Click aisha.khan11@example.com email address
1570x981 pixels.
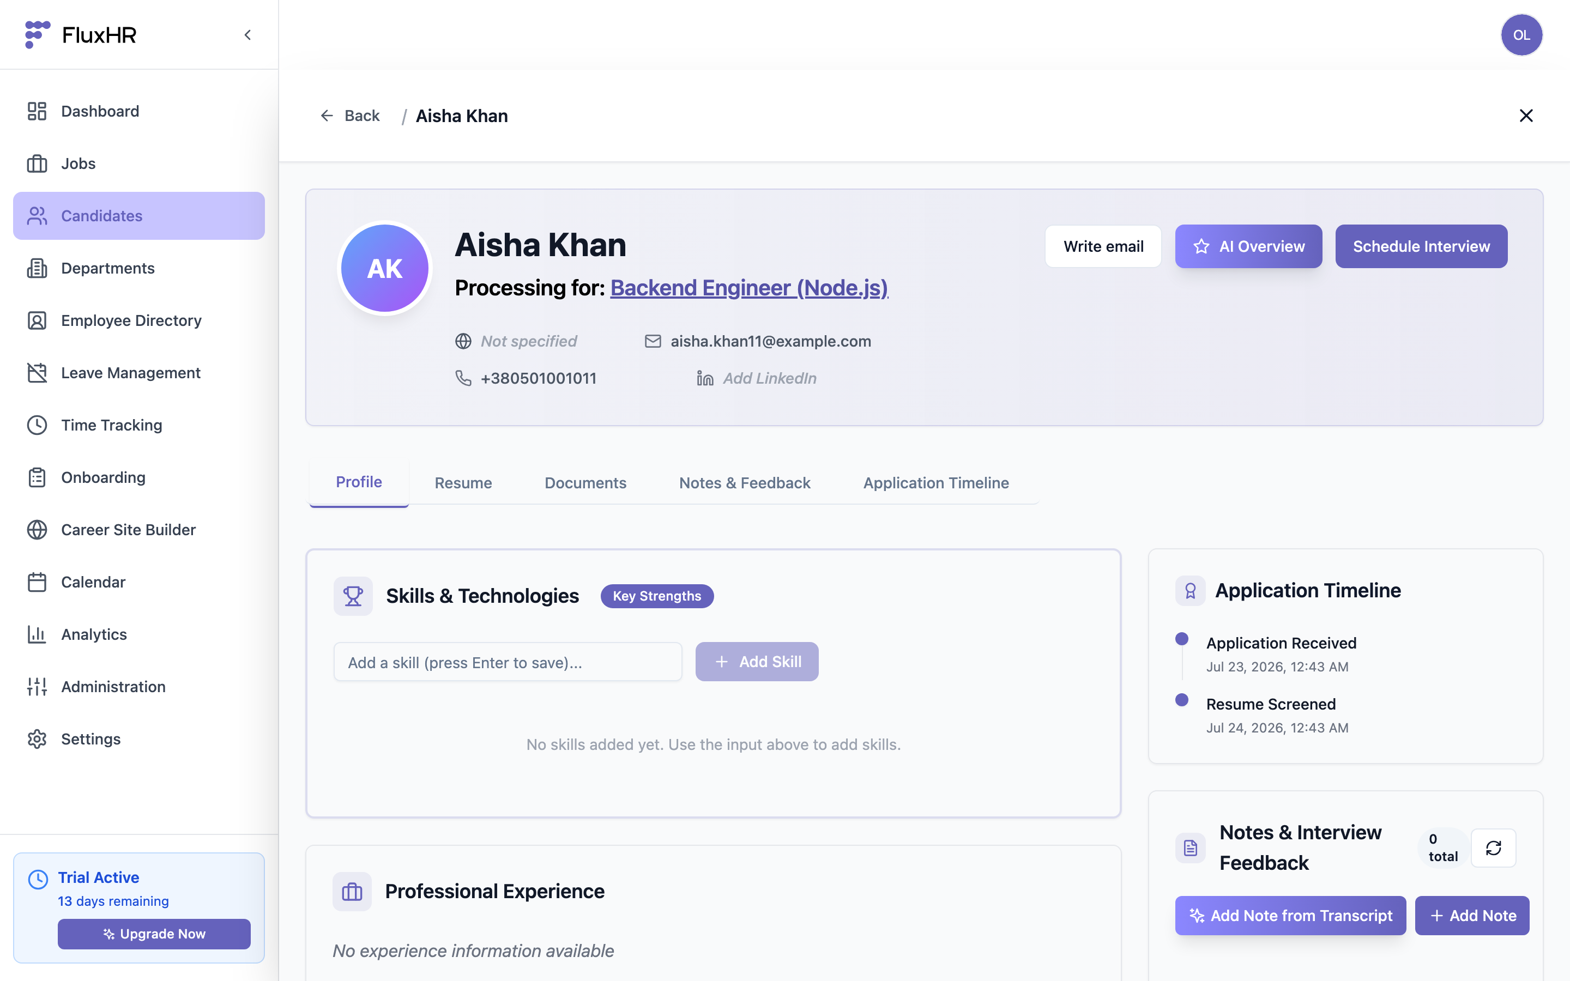click(771, 341)
